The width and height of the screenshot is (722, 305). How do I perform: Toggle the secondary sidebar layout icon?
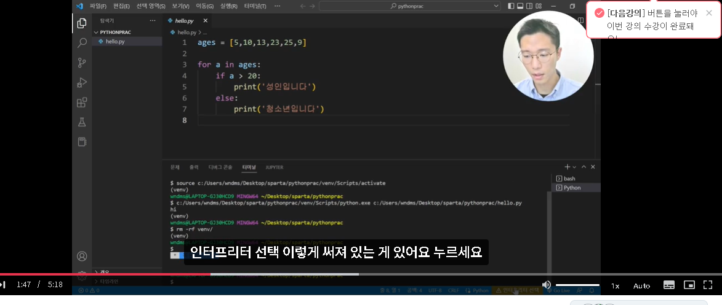point(529,6)
